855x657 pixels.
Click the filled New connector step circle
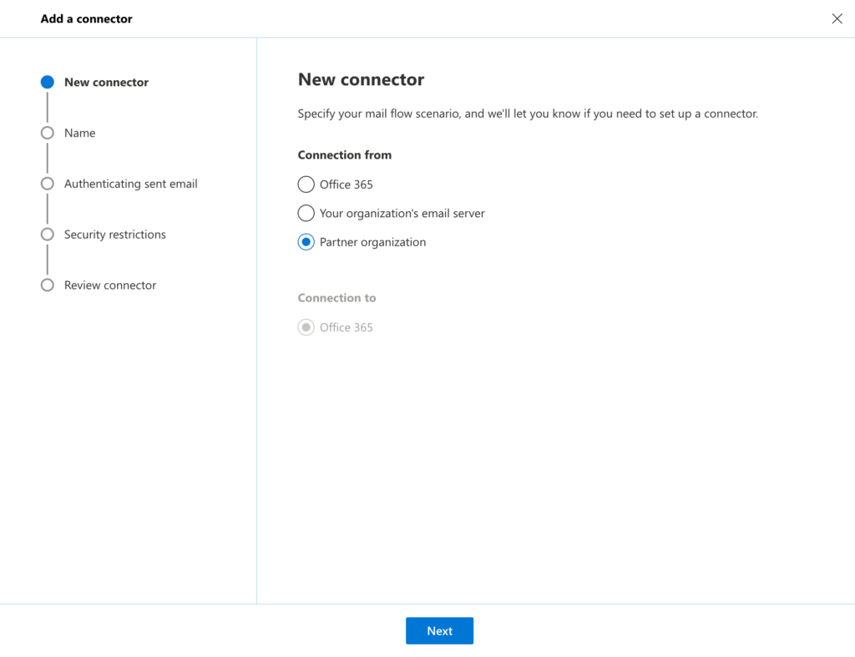pos(48,83)
